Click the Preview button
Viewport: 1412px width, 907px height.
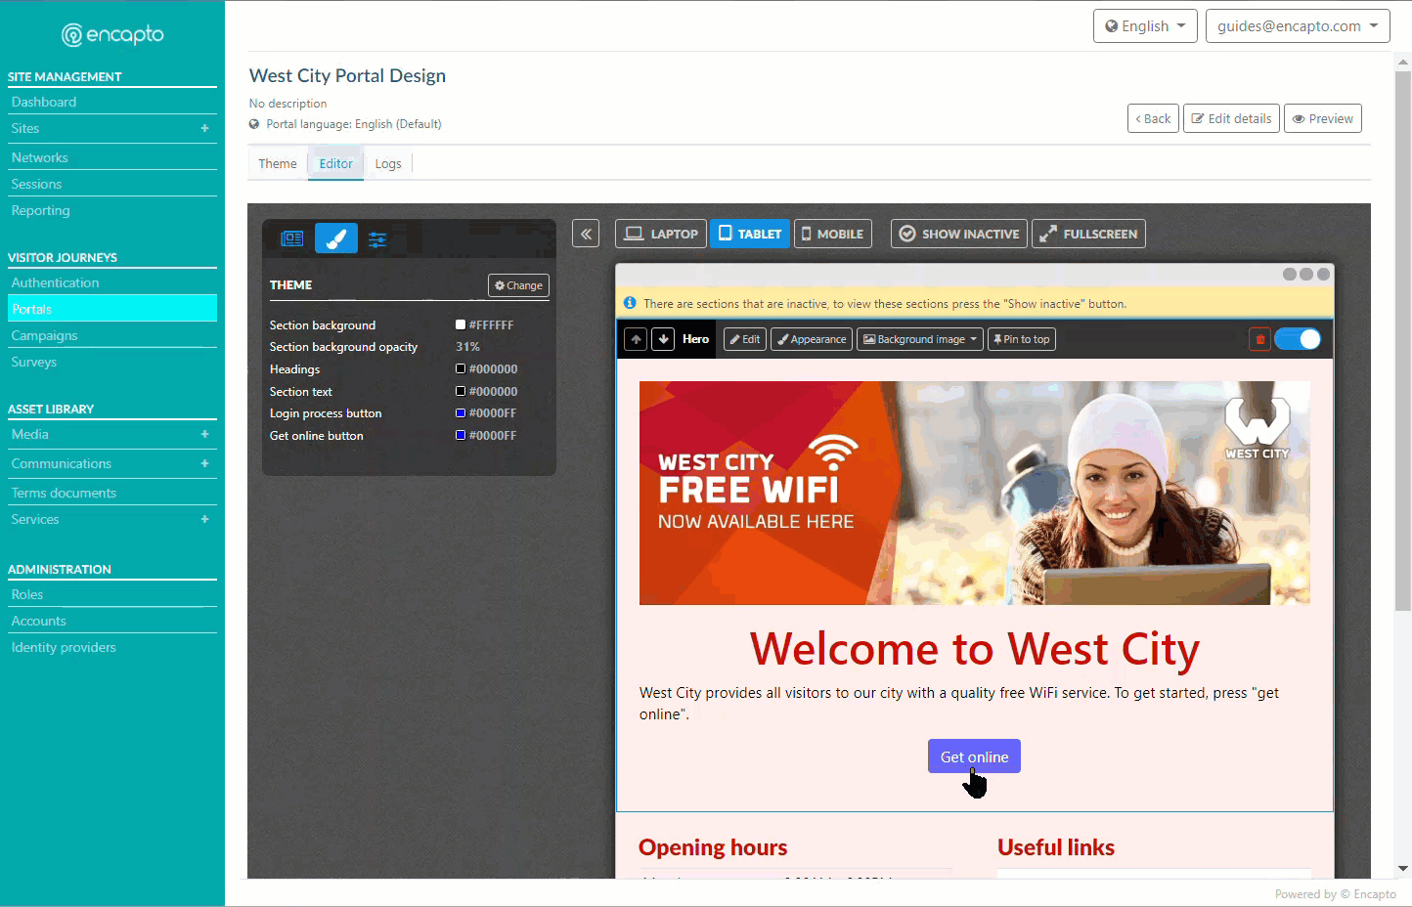click(x=1322, y=118)
